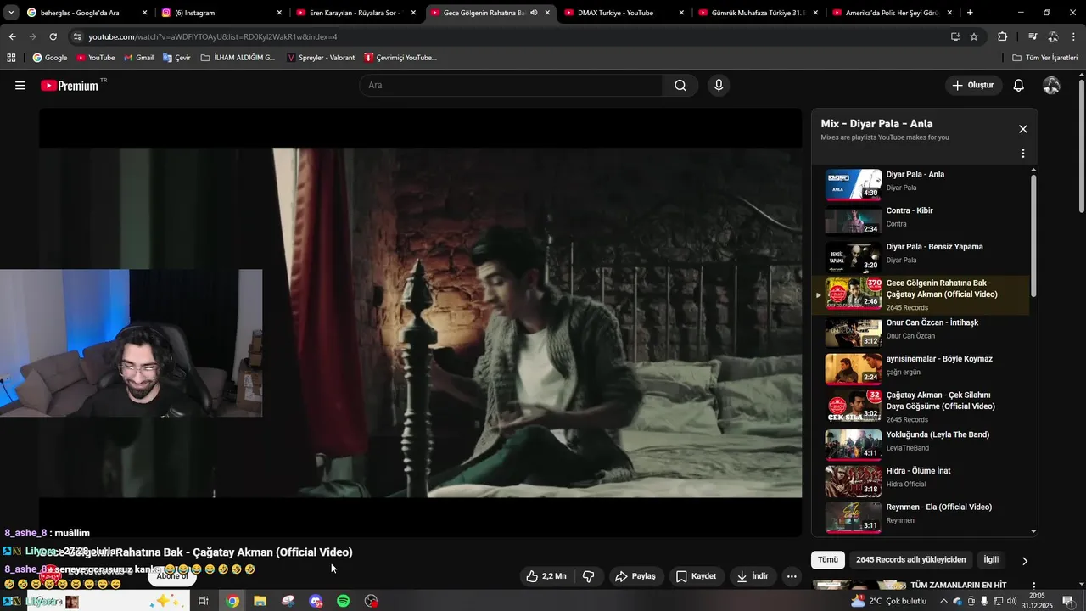Viewport: 1086px width, 611px height.
Task: Show next filter chips arrow
Action: (1024, 561)
